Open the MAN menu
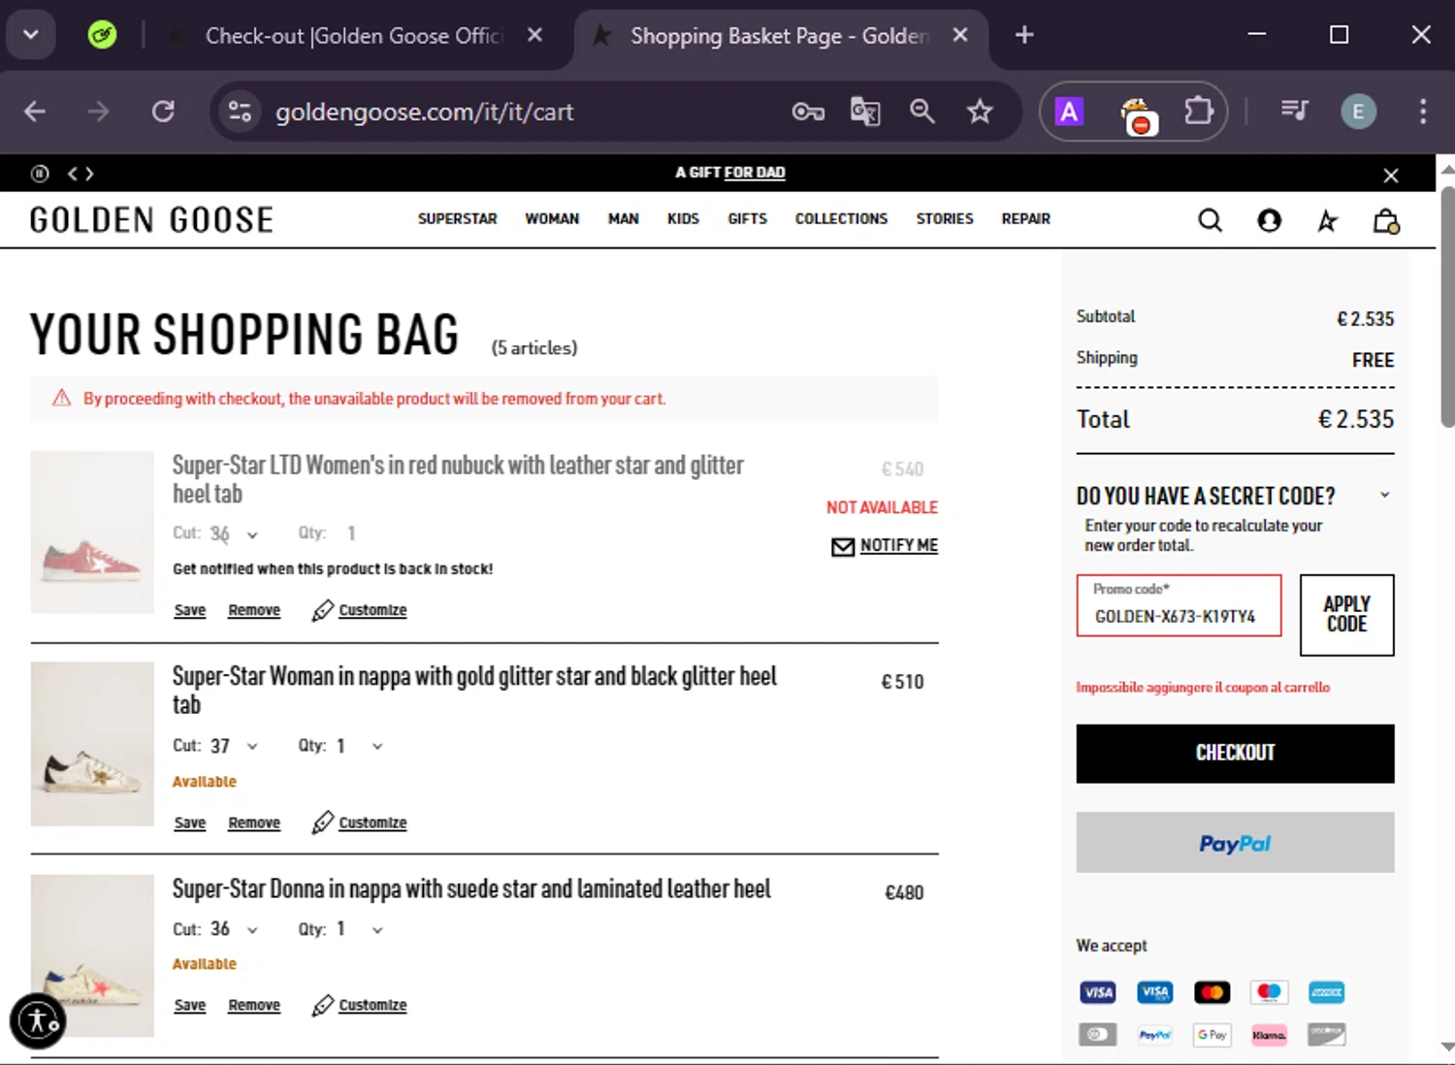Screen dimensions: 1455x1065 click(x=624, y=219)
